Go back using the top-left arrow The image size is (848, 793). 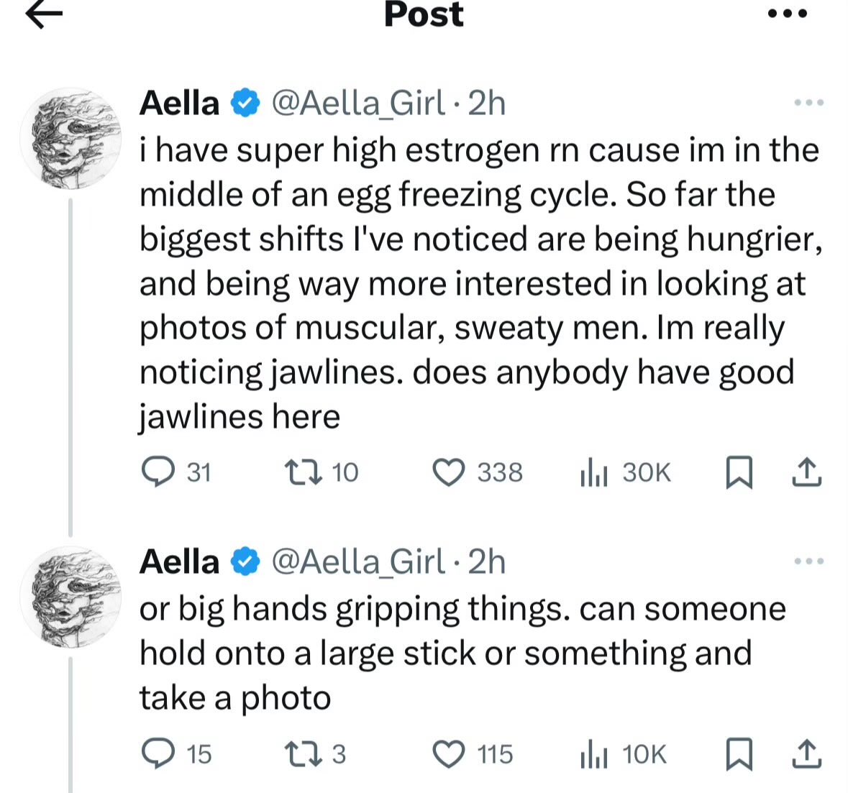[45, 14]
